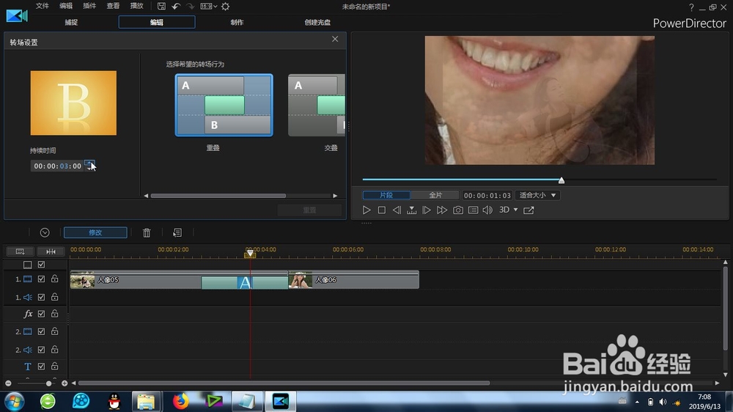The image size is (733, 412).
Task: Switch preview to 全片 mode
Action: click(435, 195)
